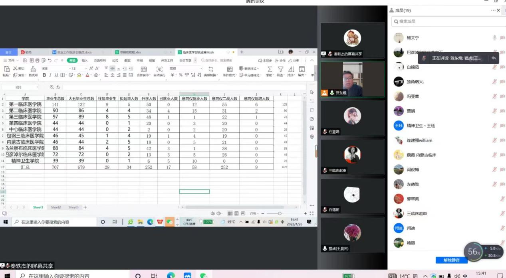Open the members panel more options (…)

tap(493, 10)
